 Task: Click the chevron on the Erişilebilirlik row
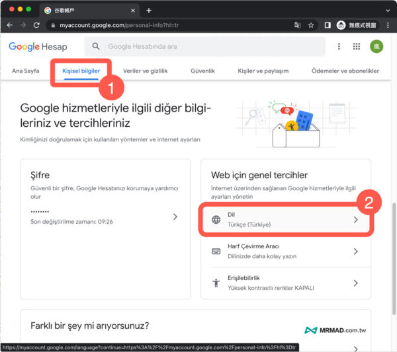(355, 283)
